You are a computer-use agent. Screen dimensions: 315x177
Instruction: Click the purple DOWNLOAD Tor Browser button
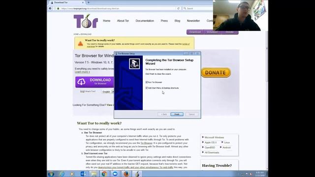coord(94,82)
